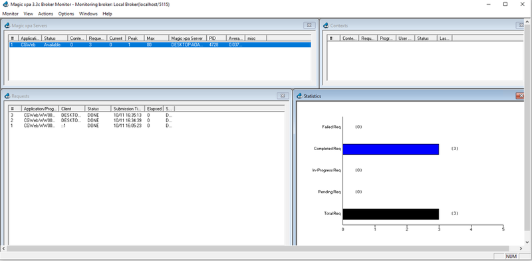
Task: Select the request submitted at 16:35:13
Action: pyautogui.click(x=91, y=115)
